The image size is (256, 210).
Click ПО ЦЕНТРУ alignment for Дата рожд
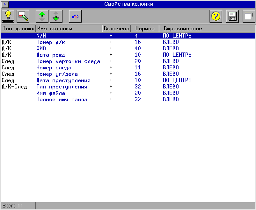(x=177, y=55)
